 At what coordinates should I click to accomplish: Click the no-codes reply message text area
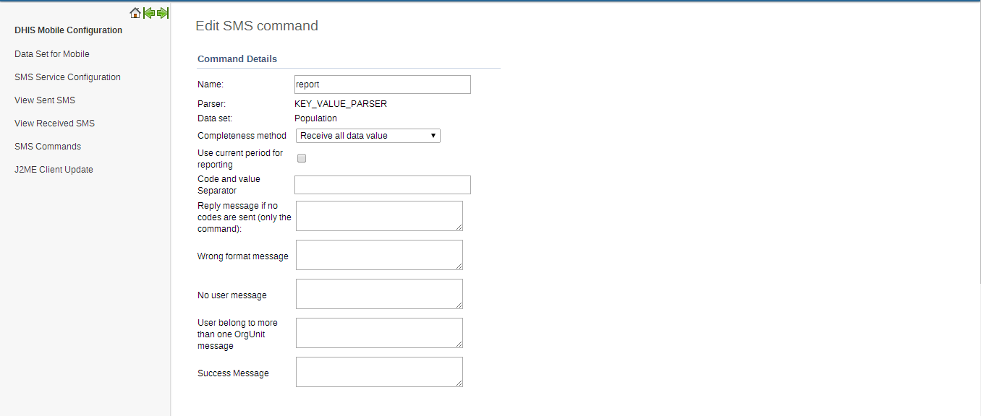pos(379,216)
